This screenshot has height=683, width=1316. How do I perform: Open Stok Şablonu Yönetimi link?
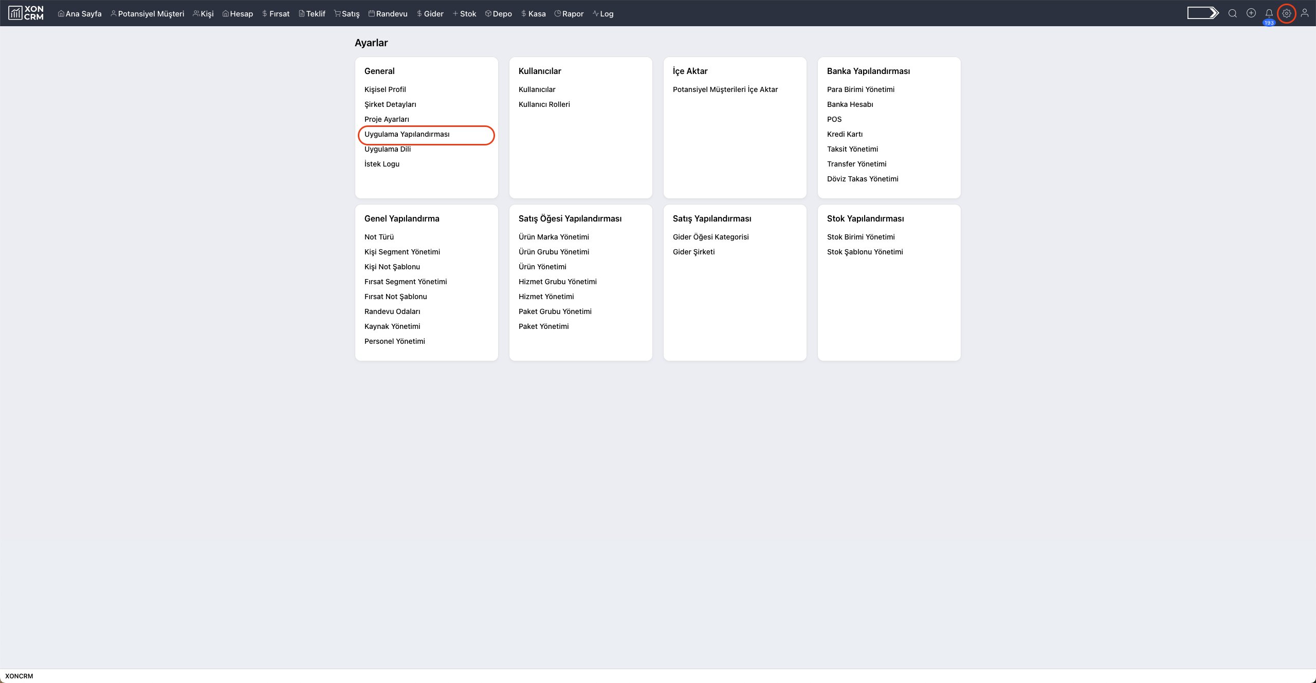pyautogui.click(x=865, y=252)
